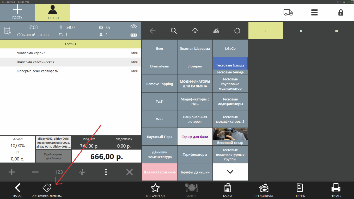Go back in menu with arrow

(x=152, y=31)
